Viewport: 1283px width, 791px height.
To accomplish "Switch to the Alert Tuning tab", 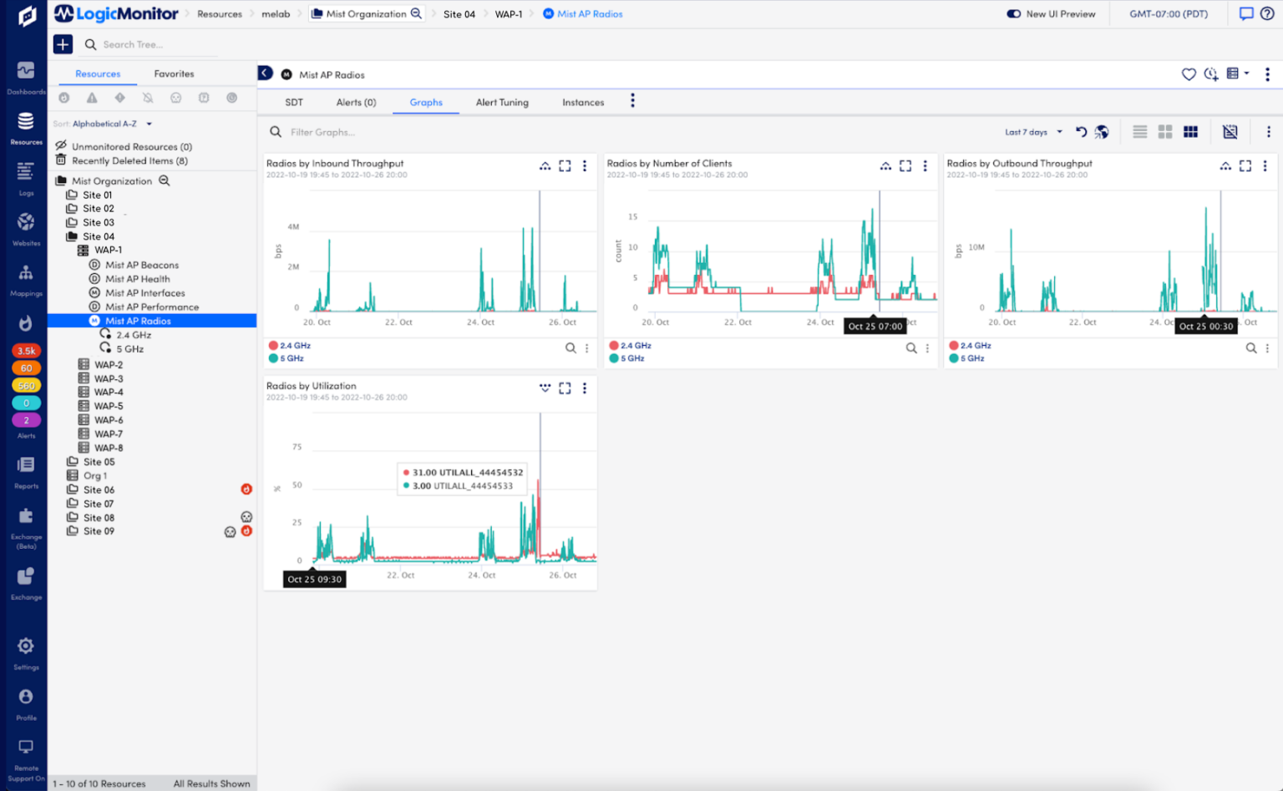I will click(x=502, y=103).
